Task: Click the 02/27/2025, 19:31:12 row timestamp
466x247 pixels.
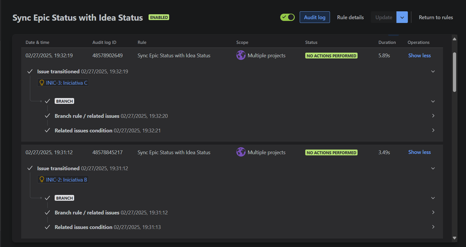Action: [49, 152]
